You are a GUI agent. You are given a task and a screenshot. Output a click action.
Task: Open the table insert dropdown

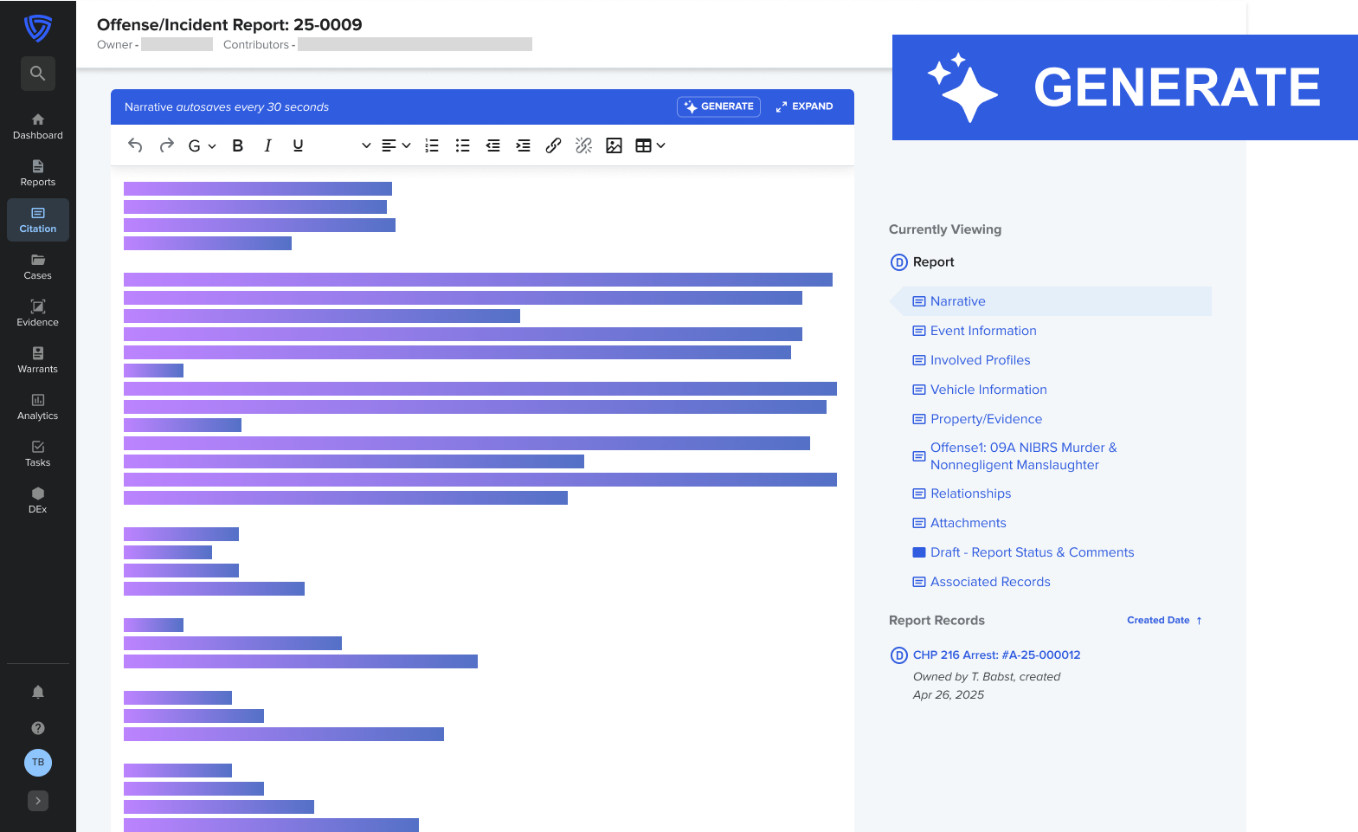(650, 145)
